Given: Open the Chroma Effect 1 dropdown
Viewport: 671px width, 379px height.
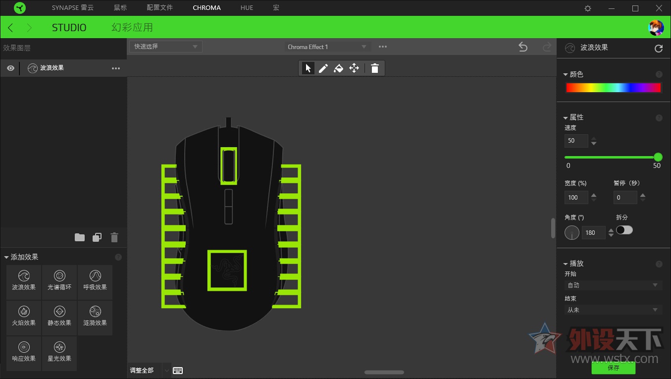Looking at the screenshot, I should (327, 47).
